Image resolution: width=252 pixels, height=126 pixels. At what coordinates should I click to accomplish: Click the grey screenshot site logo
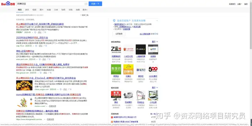pyautogui.click(x=153, y=49)
